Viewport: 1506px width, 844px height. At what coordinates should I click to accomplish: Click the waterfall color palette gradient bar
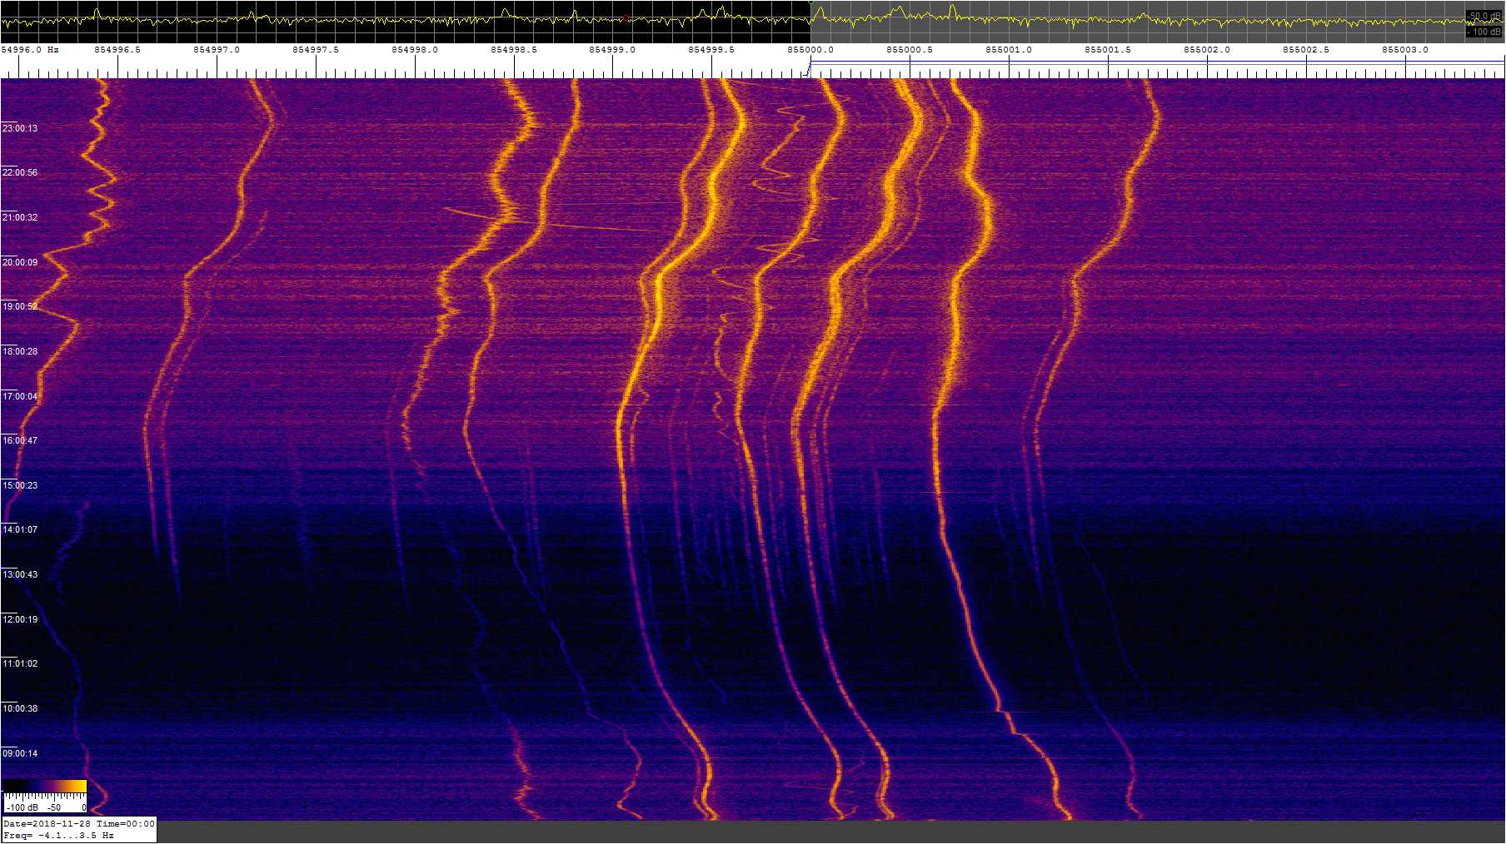[x=46, y=786]
